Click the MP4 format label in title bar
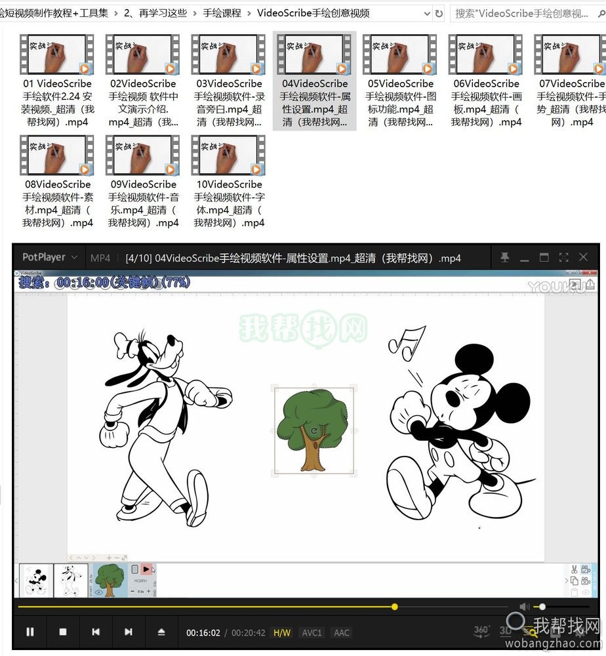 (100, 258)
